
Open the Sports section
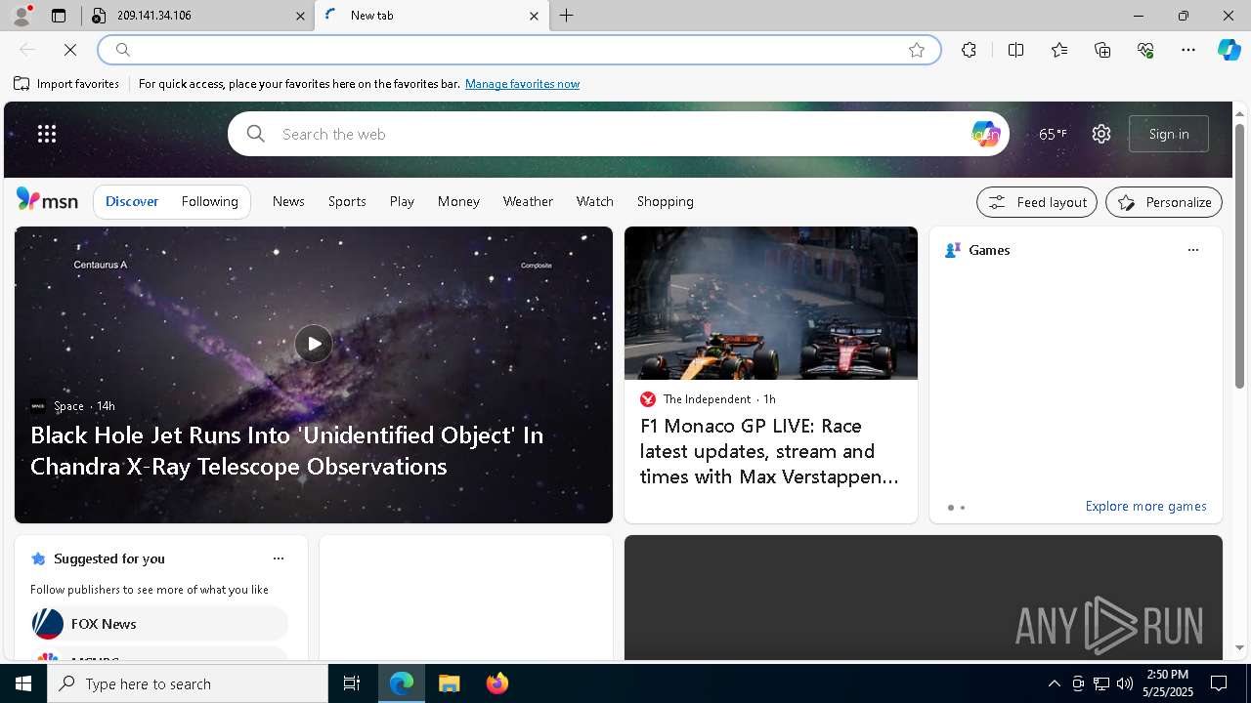pyautogui.click(x=347, y=201)
